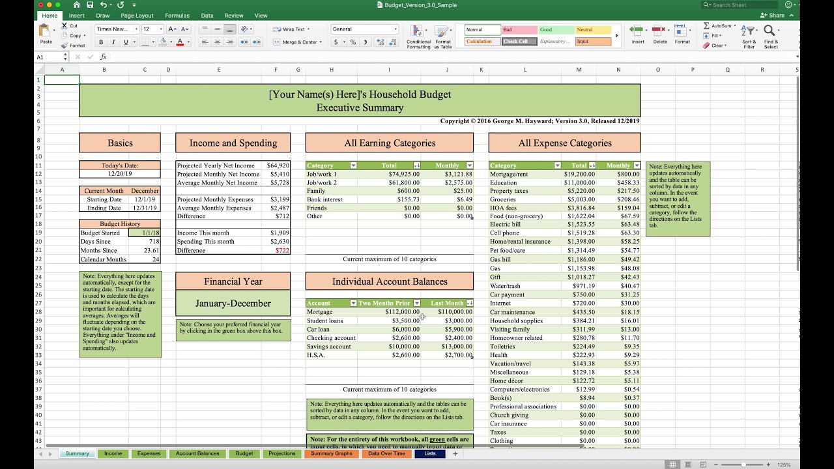834x469 pixels.
Task: Switch to the Formulas ribbon tab
Action: tap(177, 16)
